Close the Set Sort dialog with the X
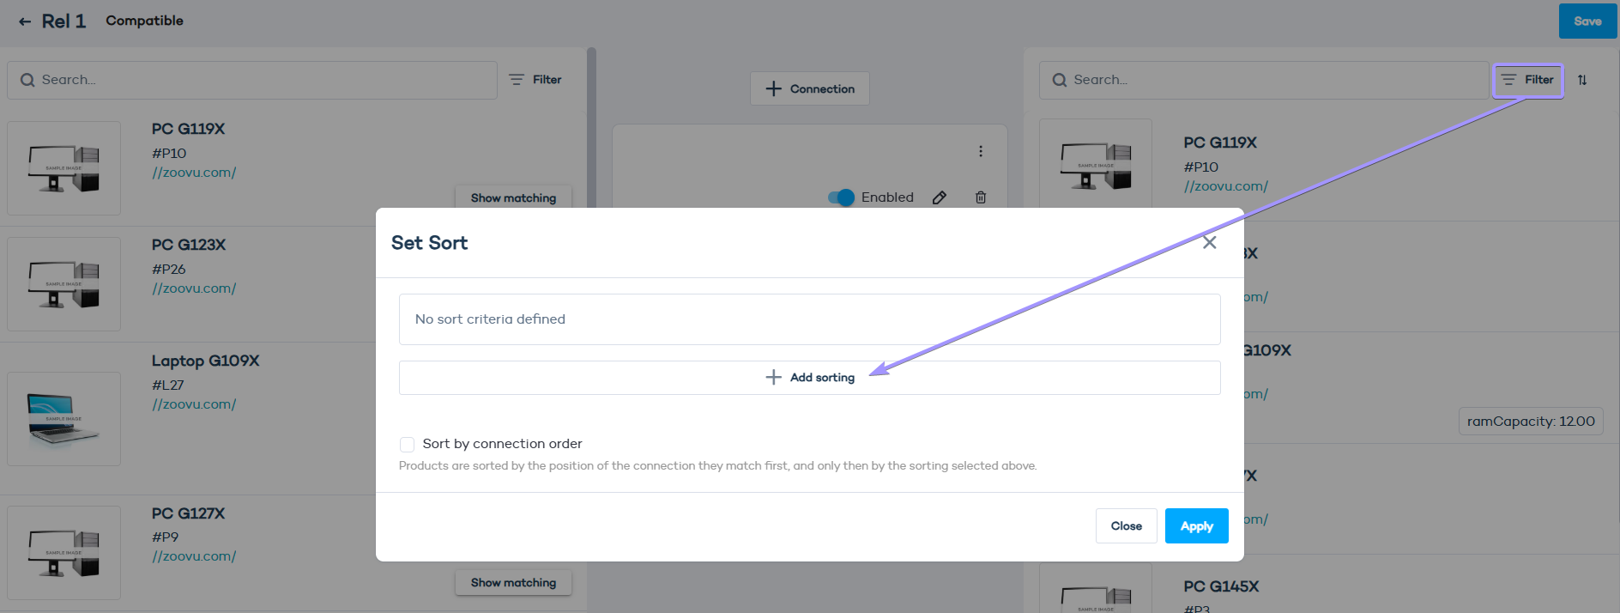 click(1210, 242)
